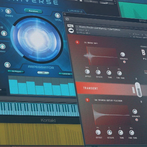
Task: Click the Latch On button
Action: coord(65,74)
